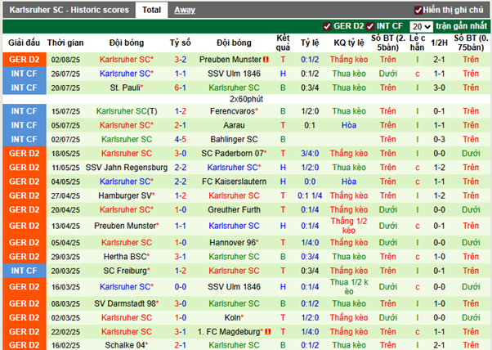This screenshot has height=350, width=492.
Task: Click the date 22/02/25
Action: click(x=65, y=332)
